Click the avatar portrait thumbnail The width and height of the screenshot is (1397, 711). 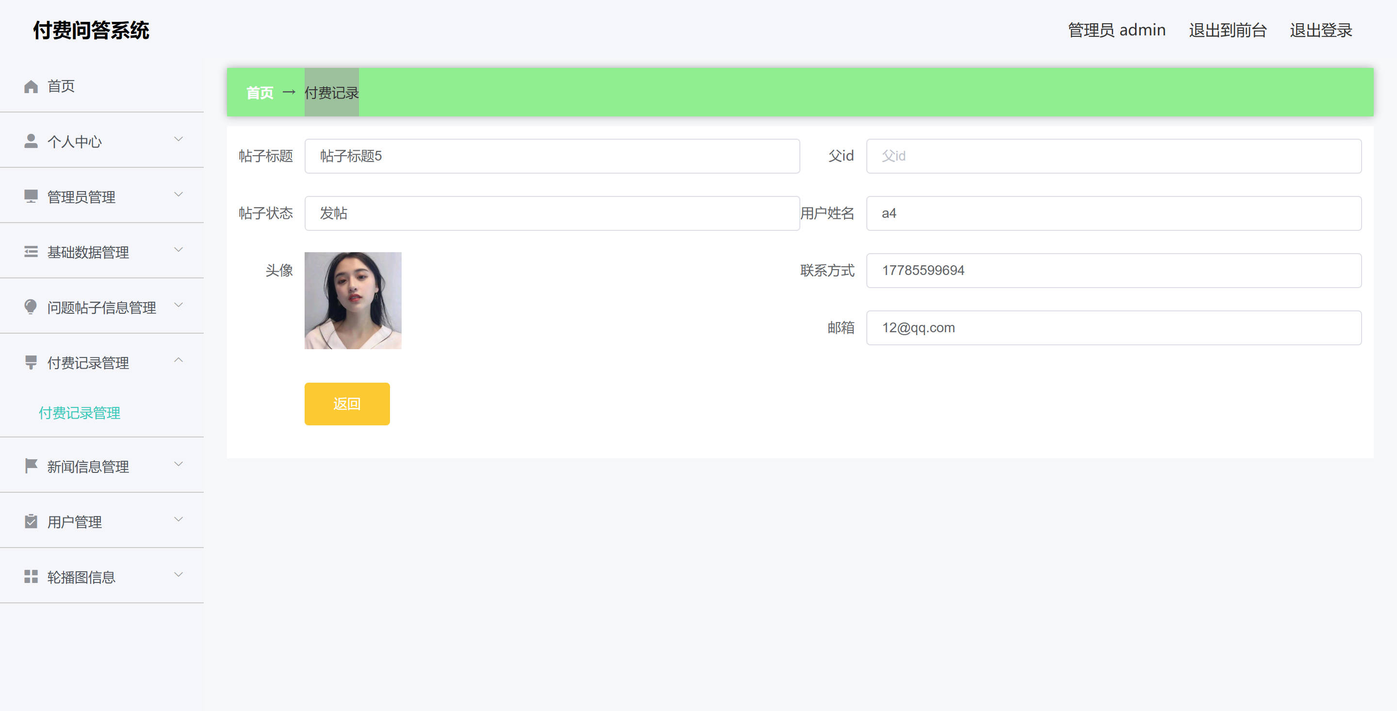(x=353, y=300)
